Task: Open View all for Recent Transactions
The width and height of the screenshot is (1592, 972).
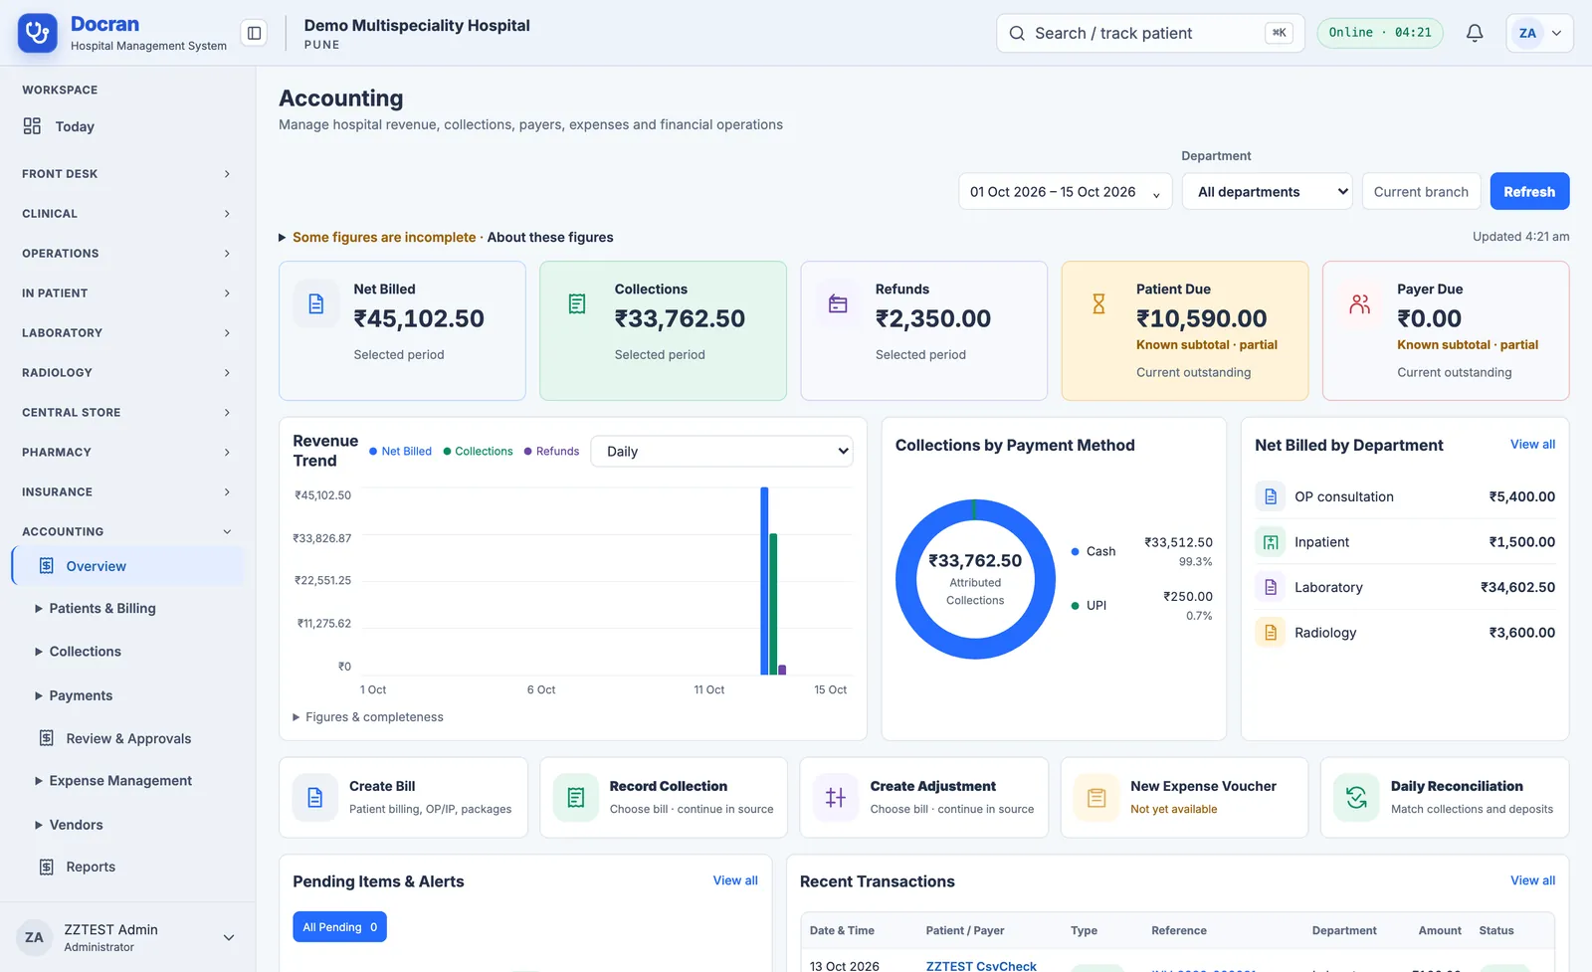Action: click(x=1532, y=880)
